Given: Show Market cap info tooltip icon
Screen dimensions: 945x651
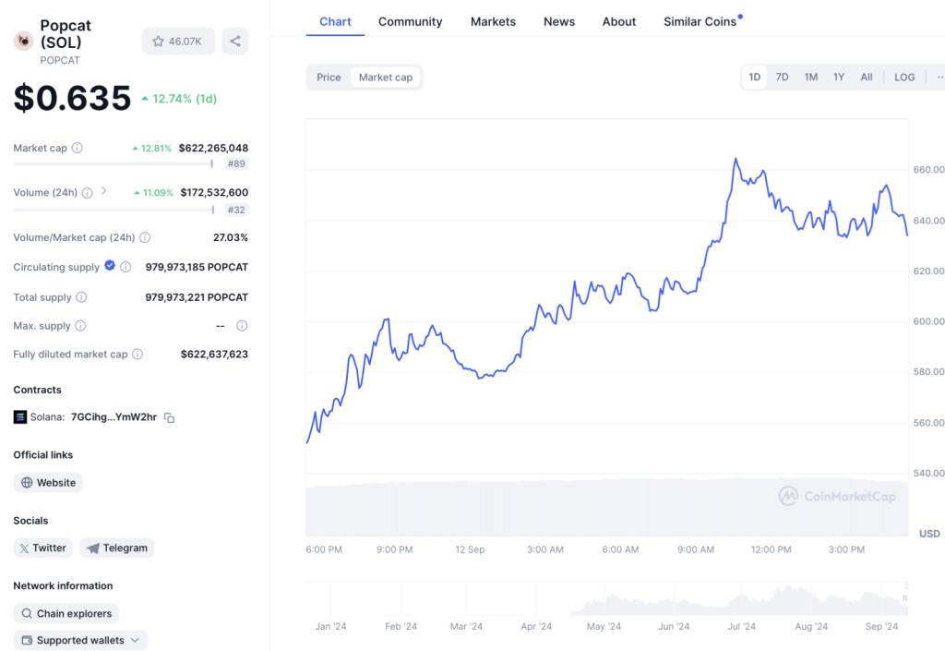Looking at the screenshot, I should [78, 148].
